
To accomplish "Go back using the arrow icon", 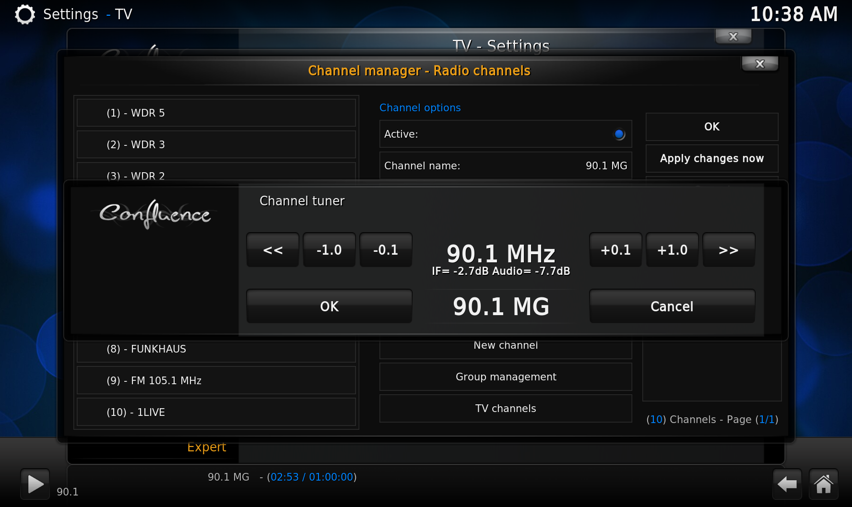I will (787, 484).
